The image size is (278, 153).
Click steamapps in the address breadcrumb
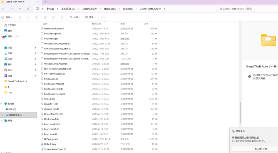click(x=110, y=9)
